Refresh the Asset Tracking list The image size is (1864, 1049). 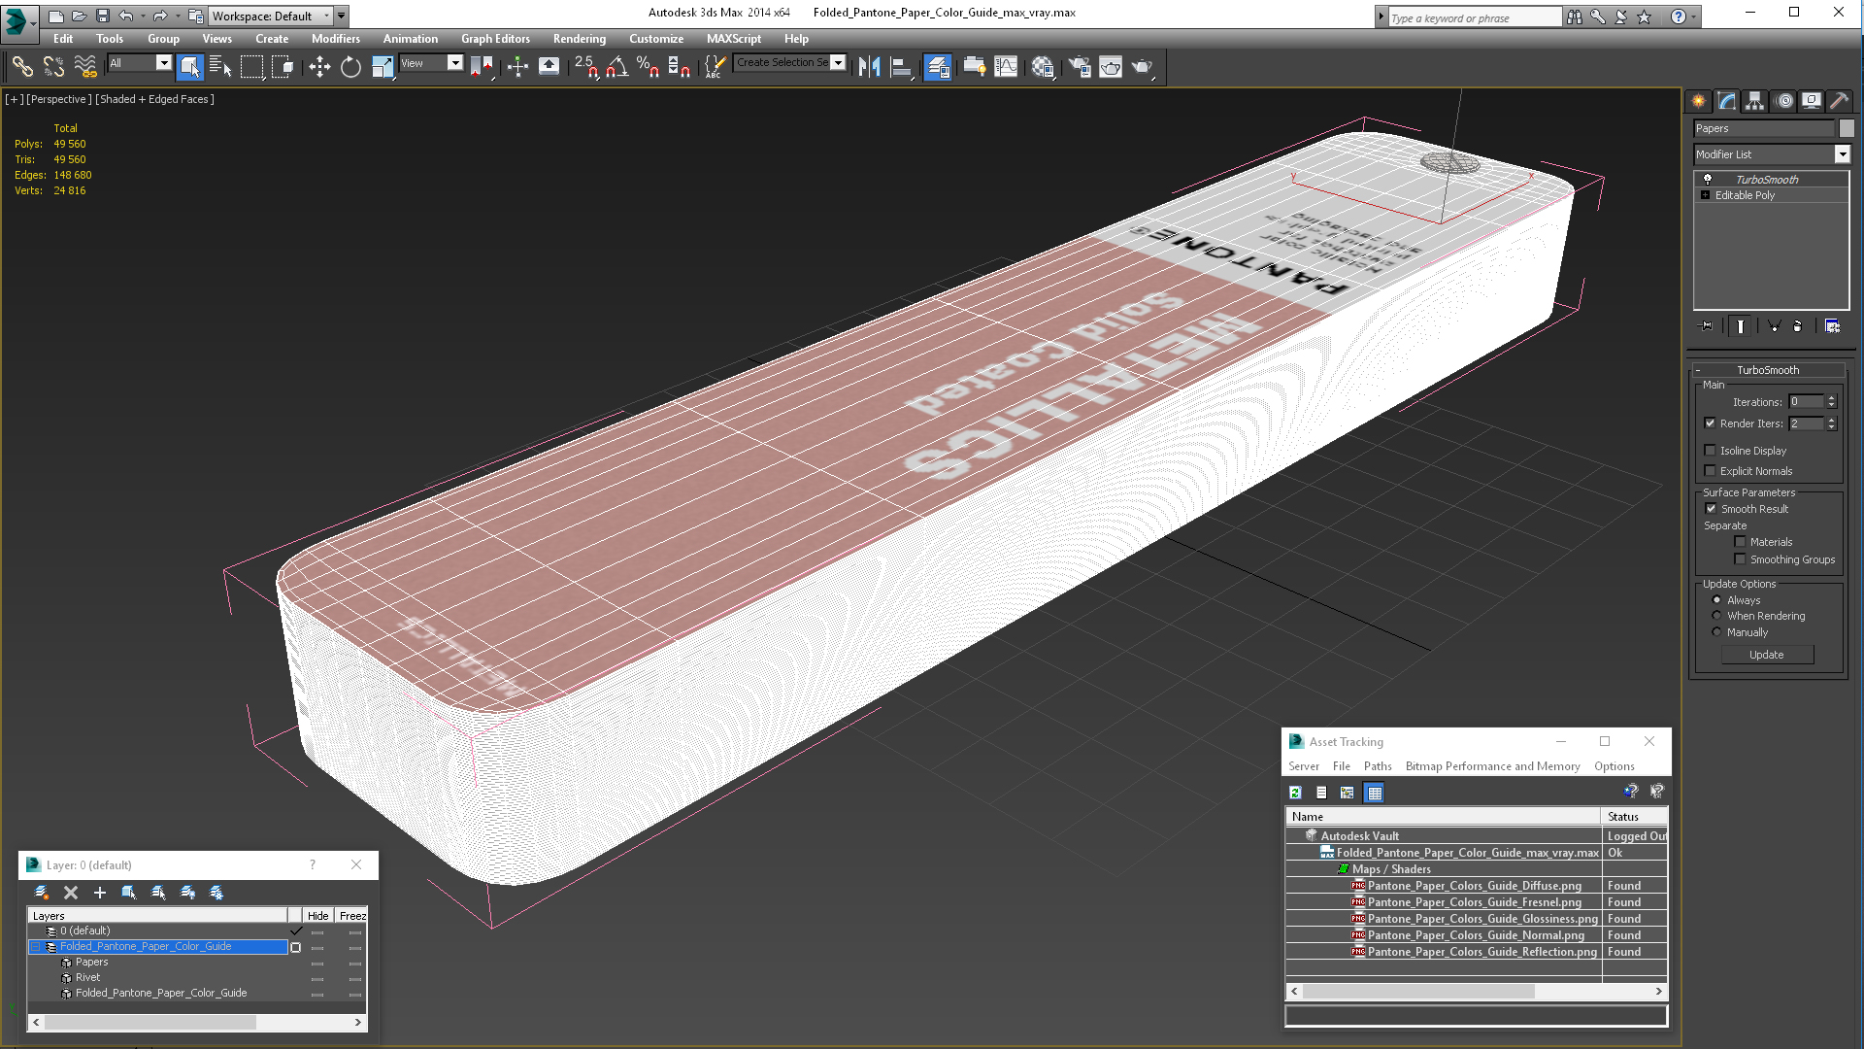[1295, 793]
